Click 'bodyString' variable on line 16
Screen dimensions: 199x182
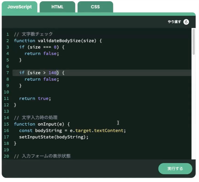48,131
